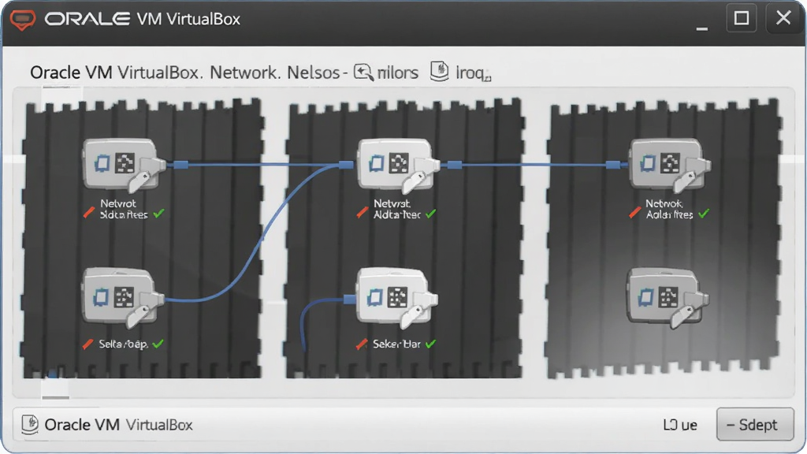
Task: Toggle green checkmark next to 'Netwok Aolan ftes'
Action: (704, 213)
